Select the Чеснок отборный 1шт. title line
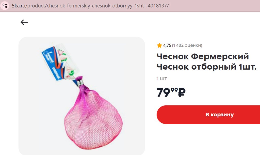 [207, 67]
